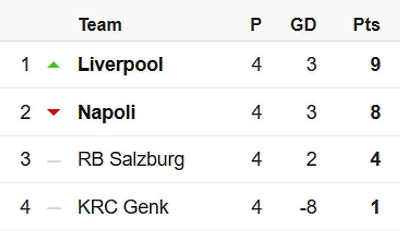The height and width of the screenshot is (231, 400).
Task: Click Napoli's points total of 8
Action: (375, 113)
